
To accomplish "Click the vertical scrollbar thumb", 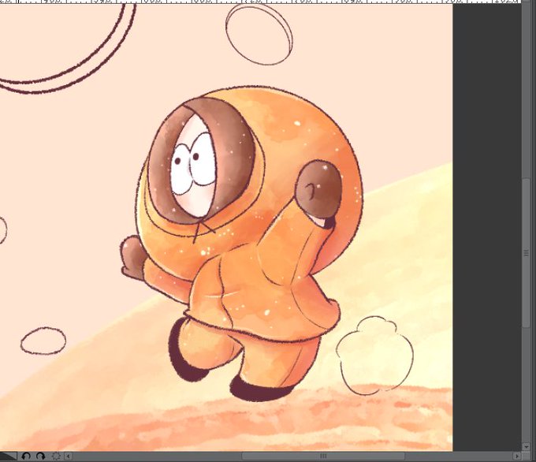I will click(x=527, y=253).
